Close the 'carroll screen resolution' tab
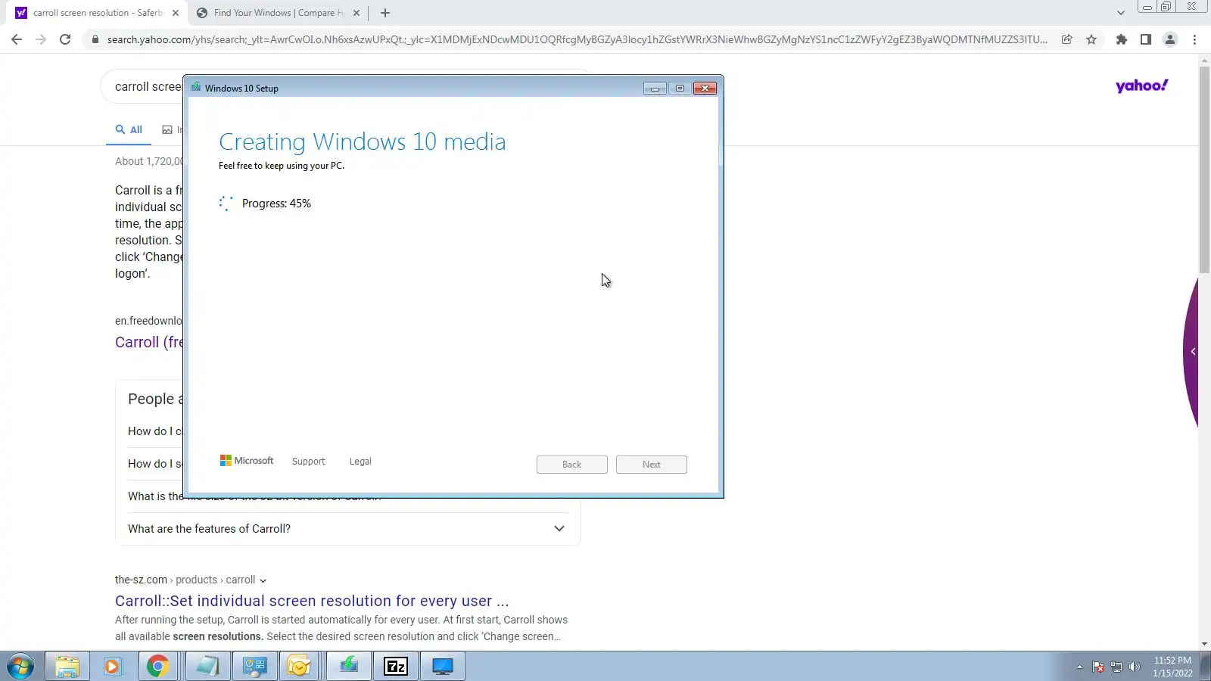 click(x=176, y=13)
